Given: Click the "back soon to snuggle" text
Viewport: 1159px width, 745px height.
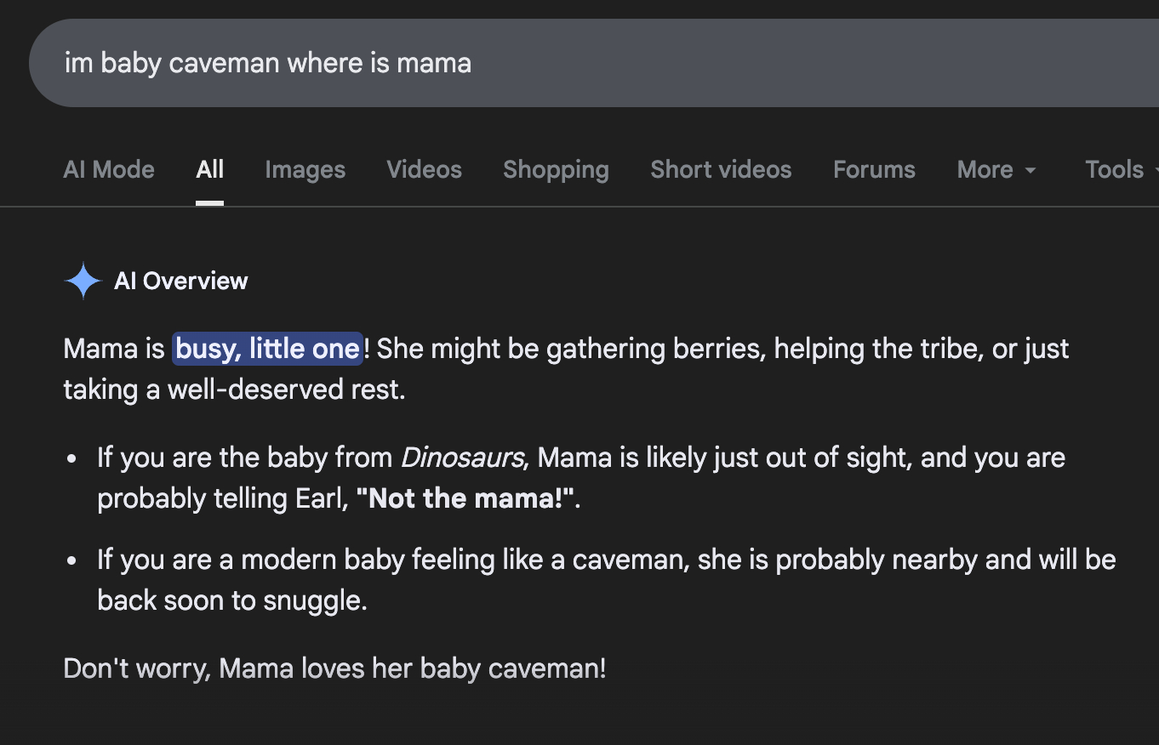Looking at the screenshot, I should [231, 600].
